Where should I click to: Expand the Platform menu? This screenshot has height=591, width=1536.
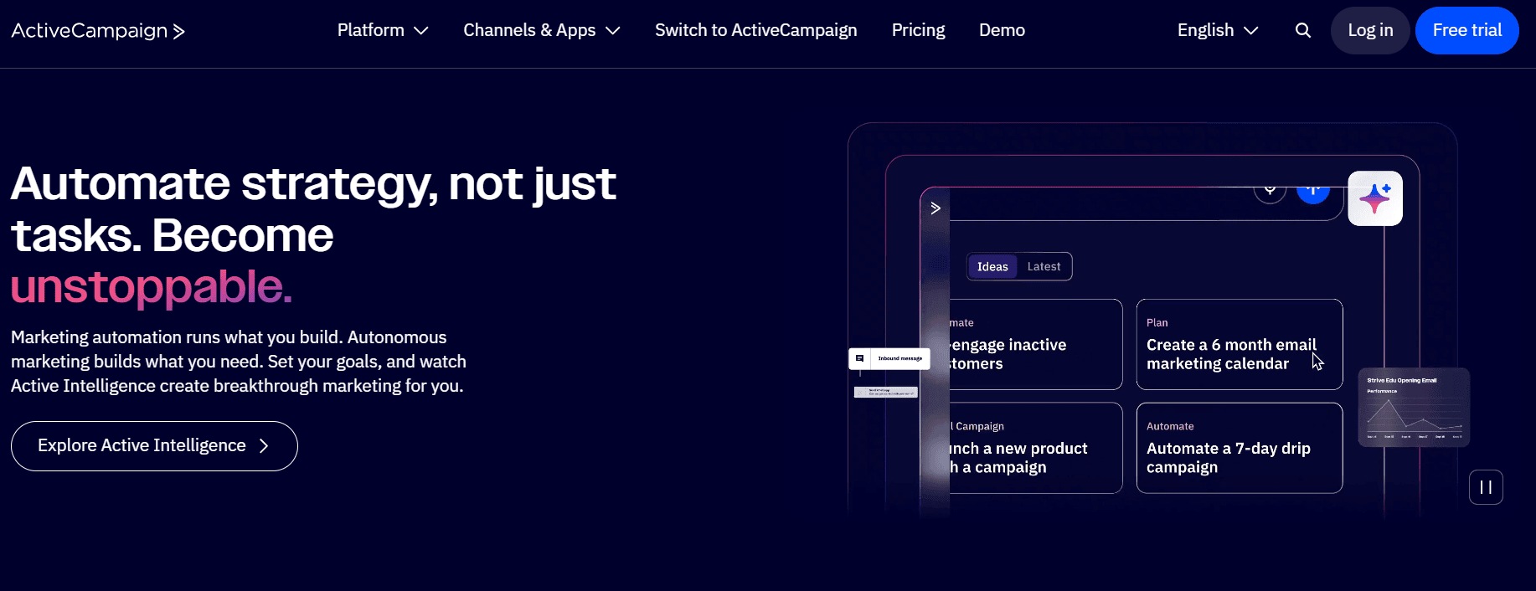pyautogui.click(x=383, y=30)
